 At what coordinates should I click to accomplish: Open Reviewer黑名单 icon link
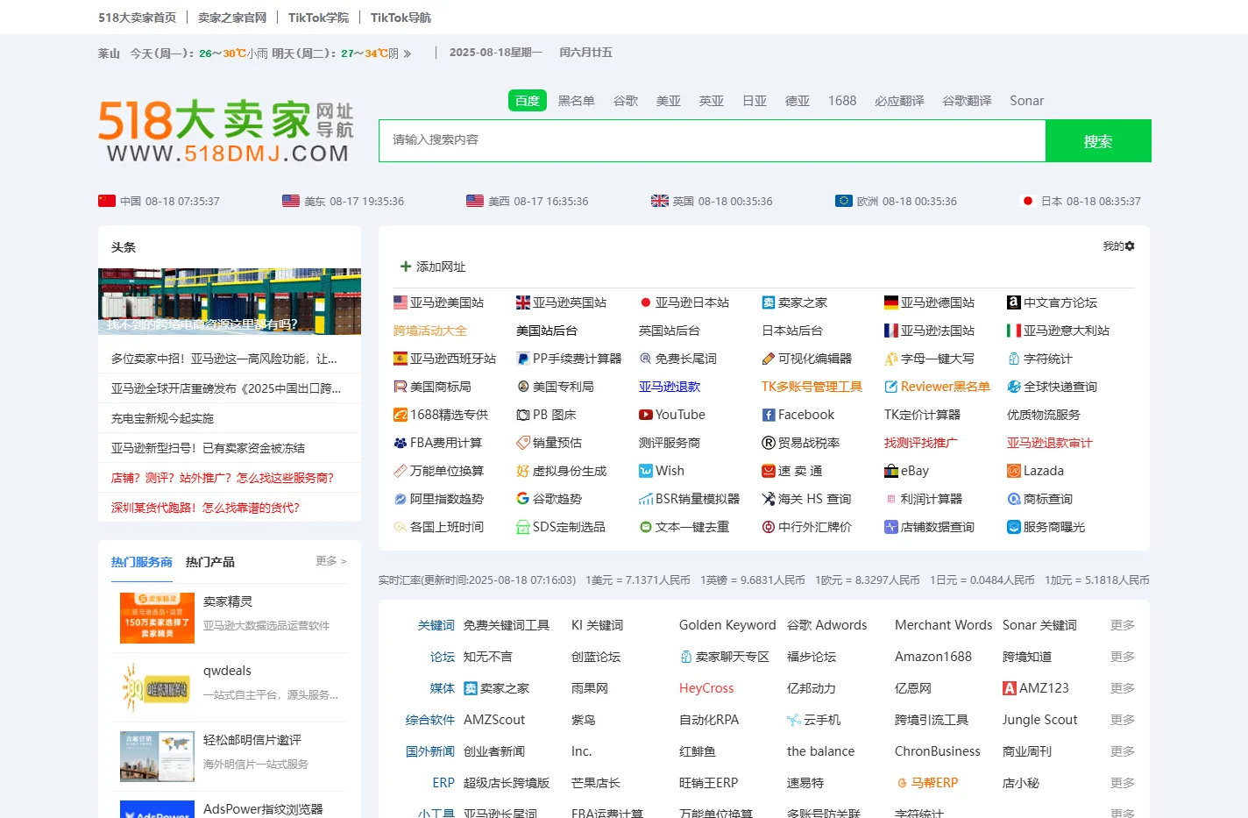tap(937, 387)
